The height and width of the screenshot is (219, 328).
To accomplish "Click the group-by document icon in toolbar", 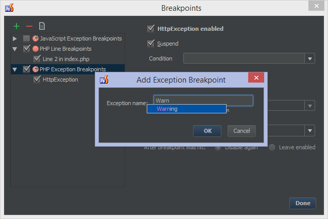I will 42,26.
